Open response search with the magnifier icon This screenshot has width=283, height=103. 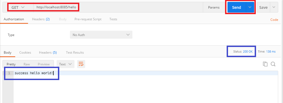click(273, 64)
